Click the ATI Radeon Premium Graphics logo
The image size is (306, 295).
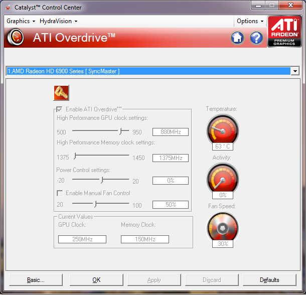coord(284,32)
